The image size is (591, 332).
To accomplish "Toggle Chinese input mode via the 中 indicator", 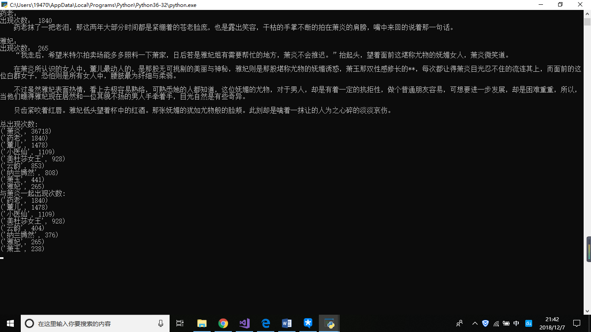I will coord(516,323).
